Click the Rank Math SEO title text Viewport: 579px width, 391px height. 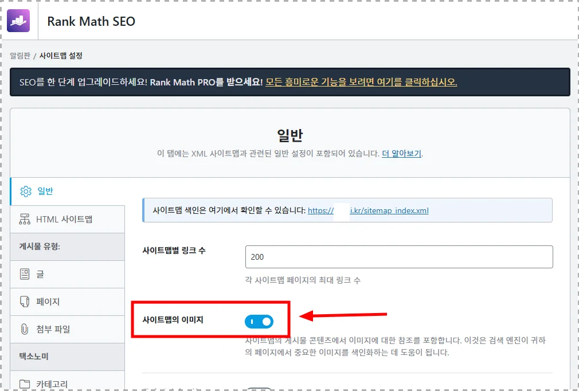coord(91,21)
